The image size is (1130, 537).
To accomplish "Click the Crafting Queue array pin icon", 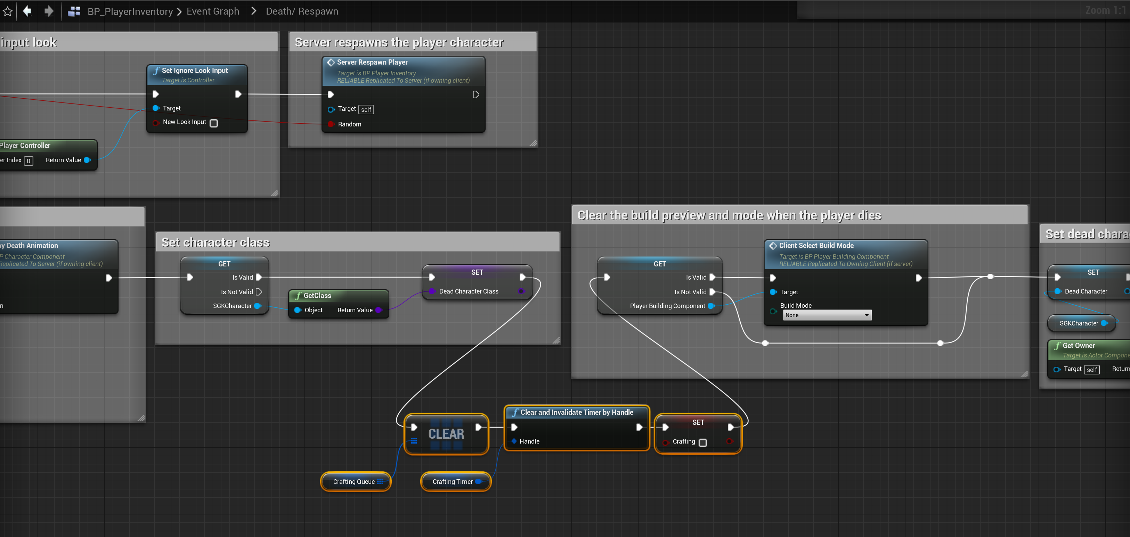I will pyautogui.click(x=380, y=481).
